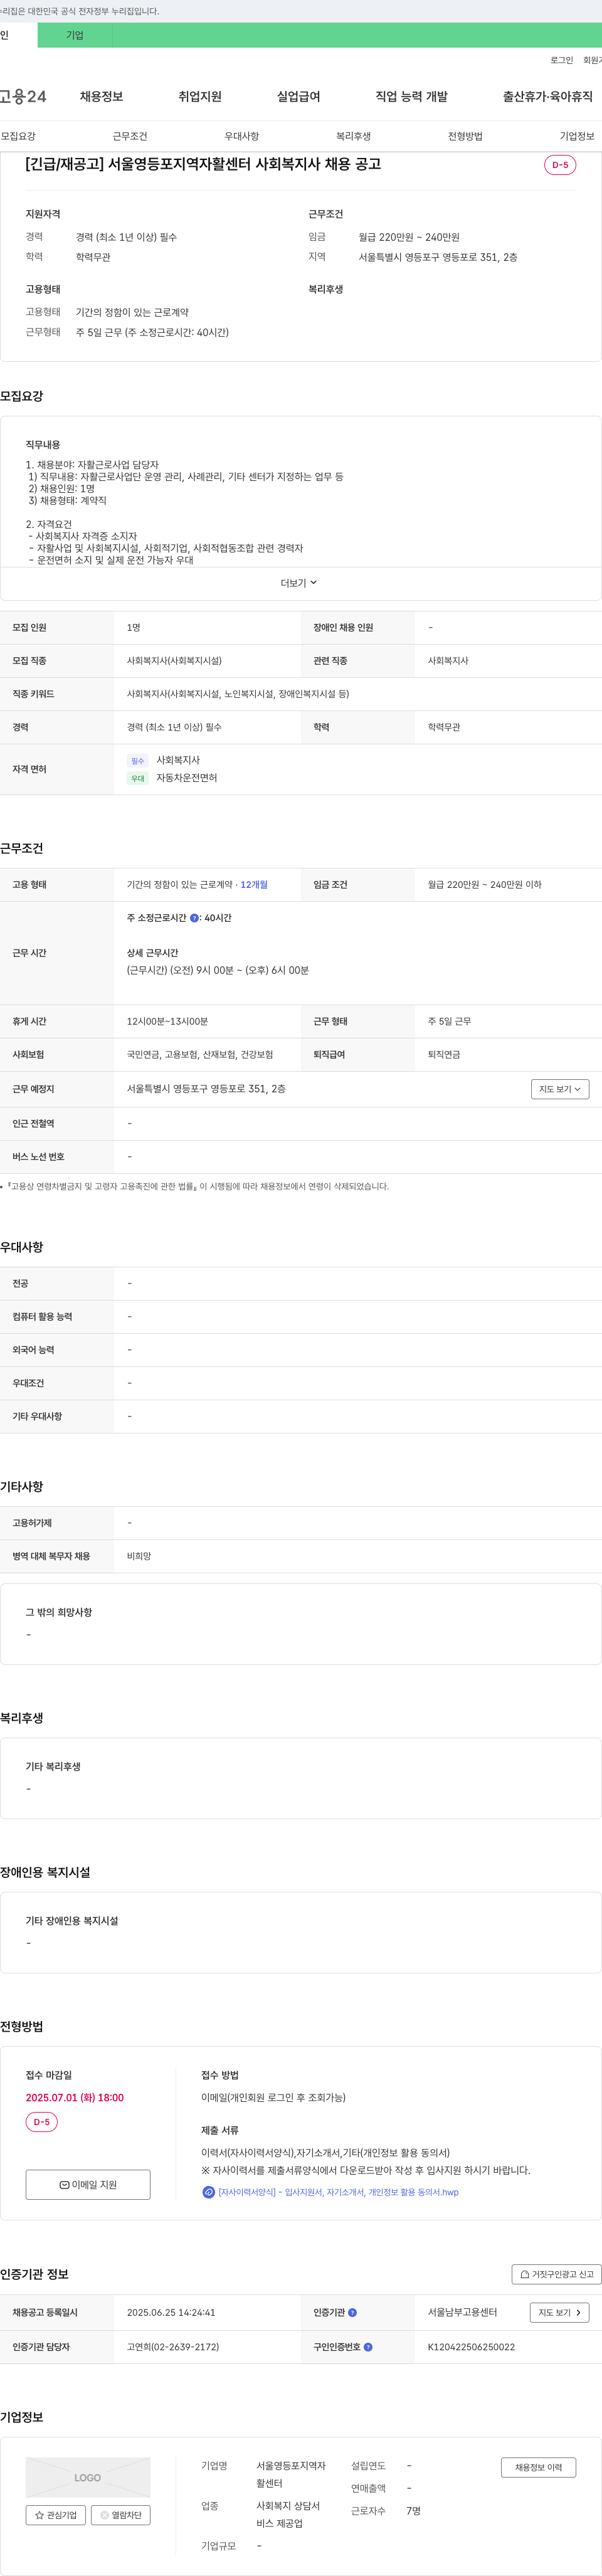Jump to 근무조건 section tab
Screen dimensions: 602x2576
point(130,136)
